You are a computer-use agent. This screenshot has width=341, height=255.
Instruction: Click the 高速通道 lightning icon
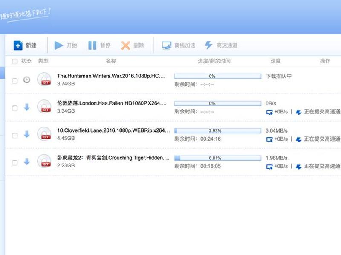tap(208, 45)
